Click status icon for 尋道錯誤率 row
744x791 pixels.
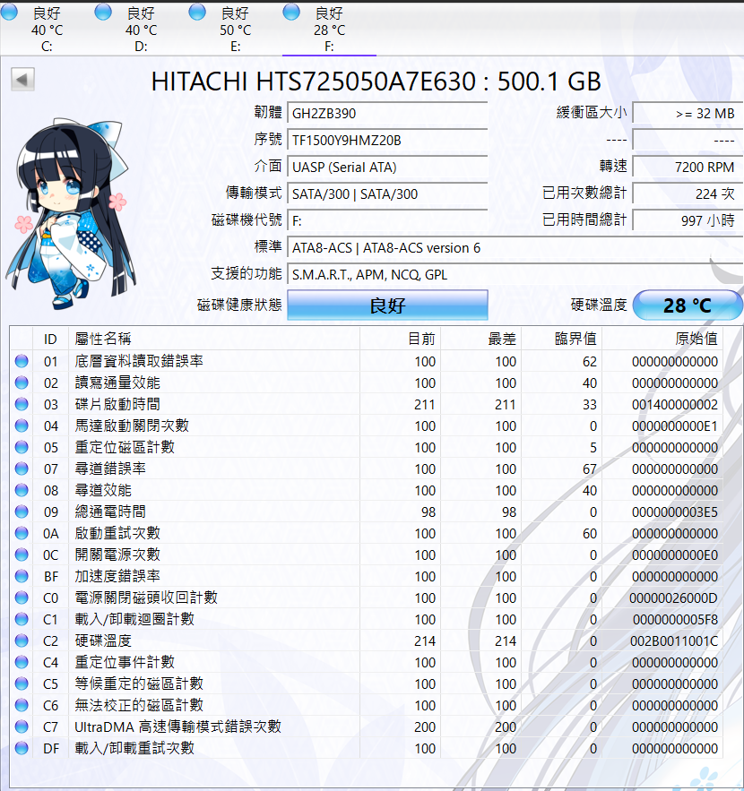coord(22,469)
